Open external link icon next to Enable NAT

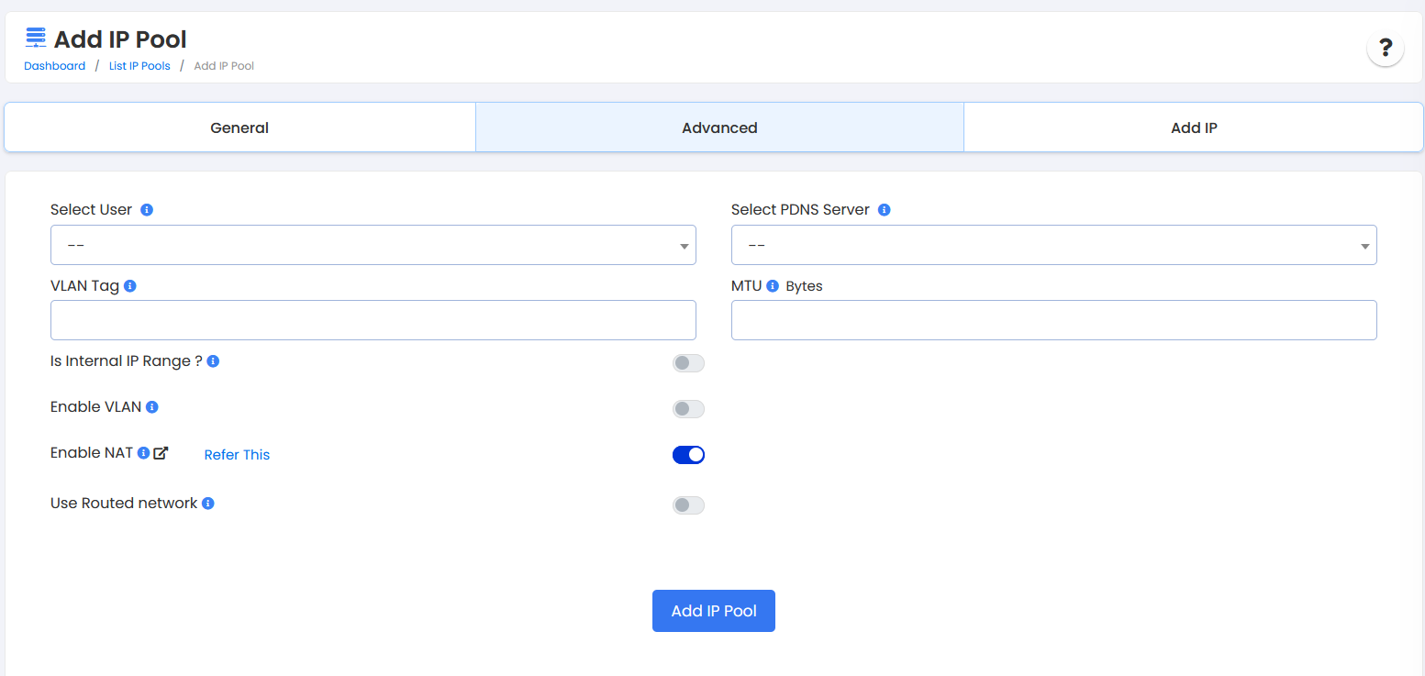tap(161, 453)
